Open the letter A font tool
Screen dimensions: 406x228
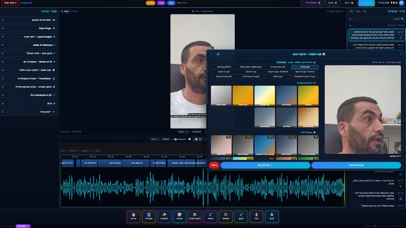(x=272, y=216)
